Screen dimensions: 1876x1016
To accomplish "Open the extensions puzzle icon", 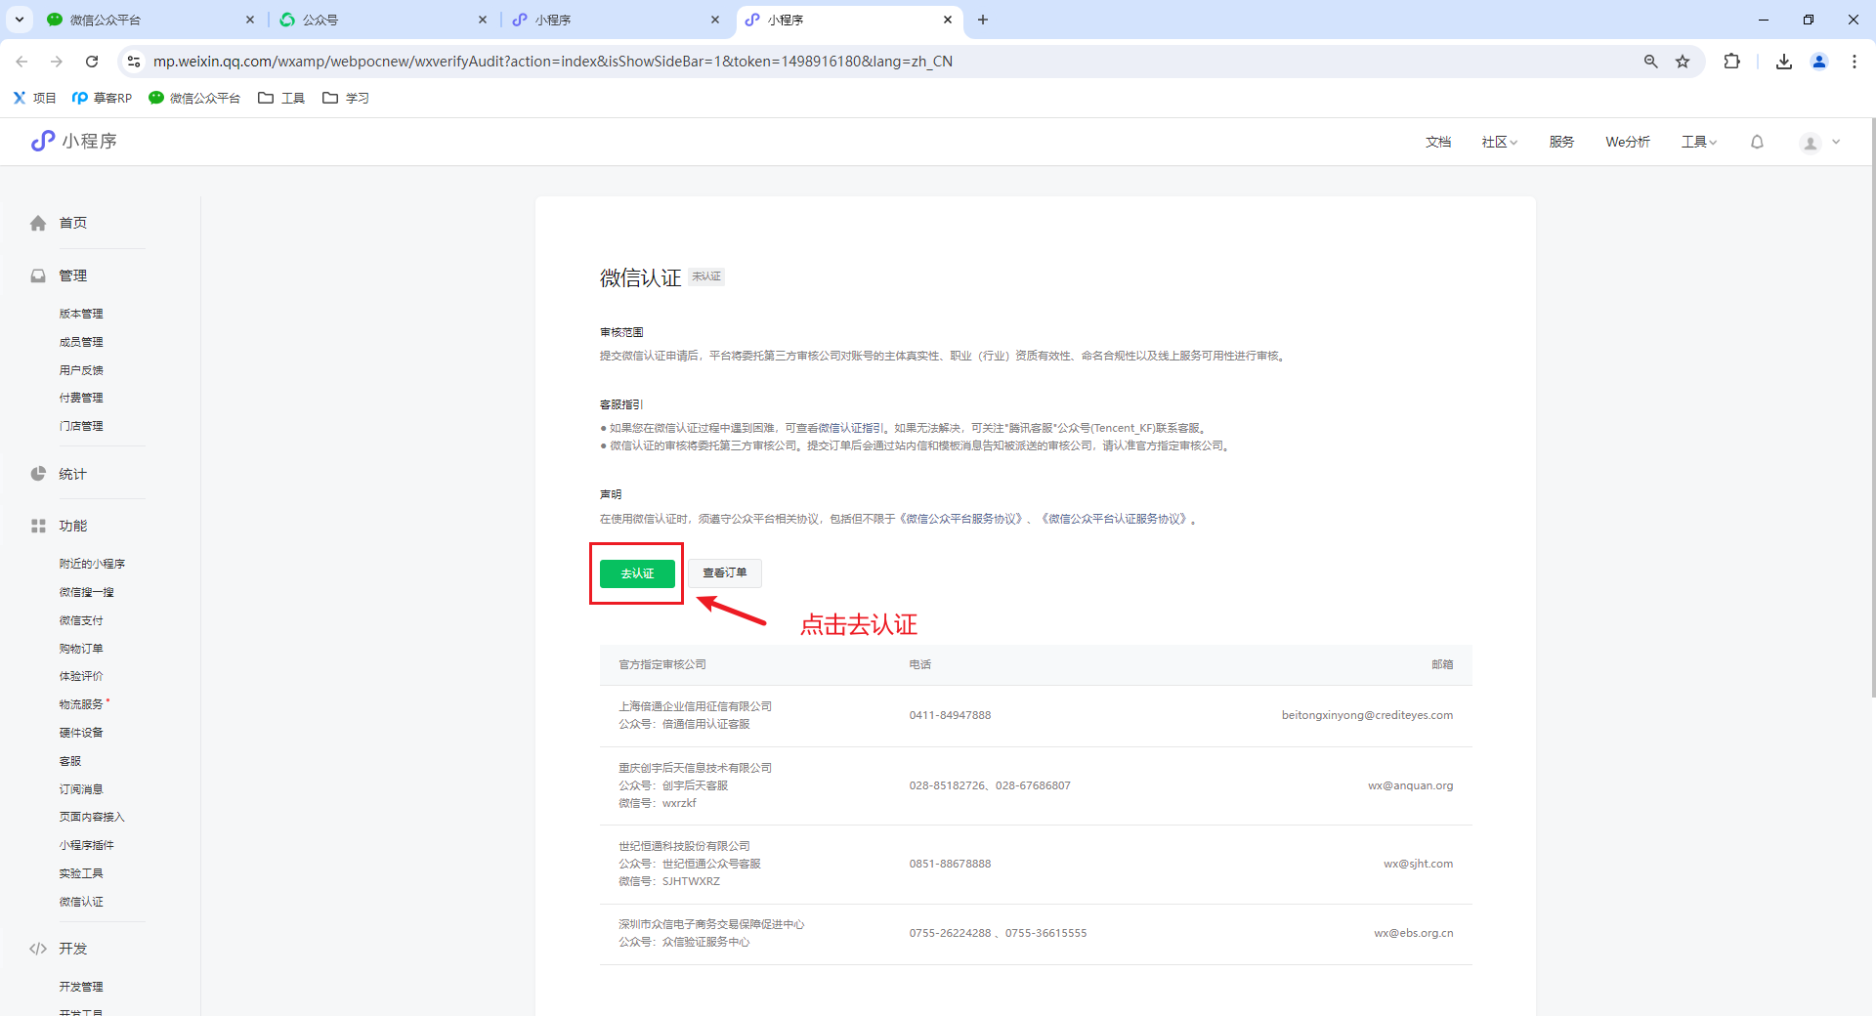I will tap(1731, 62).
